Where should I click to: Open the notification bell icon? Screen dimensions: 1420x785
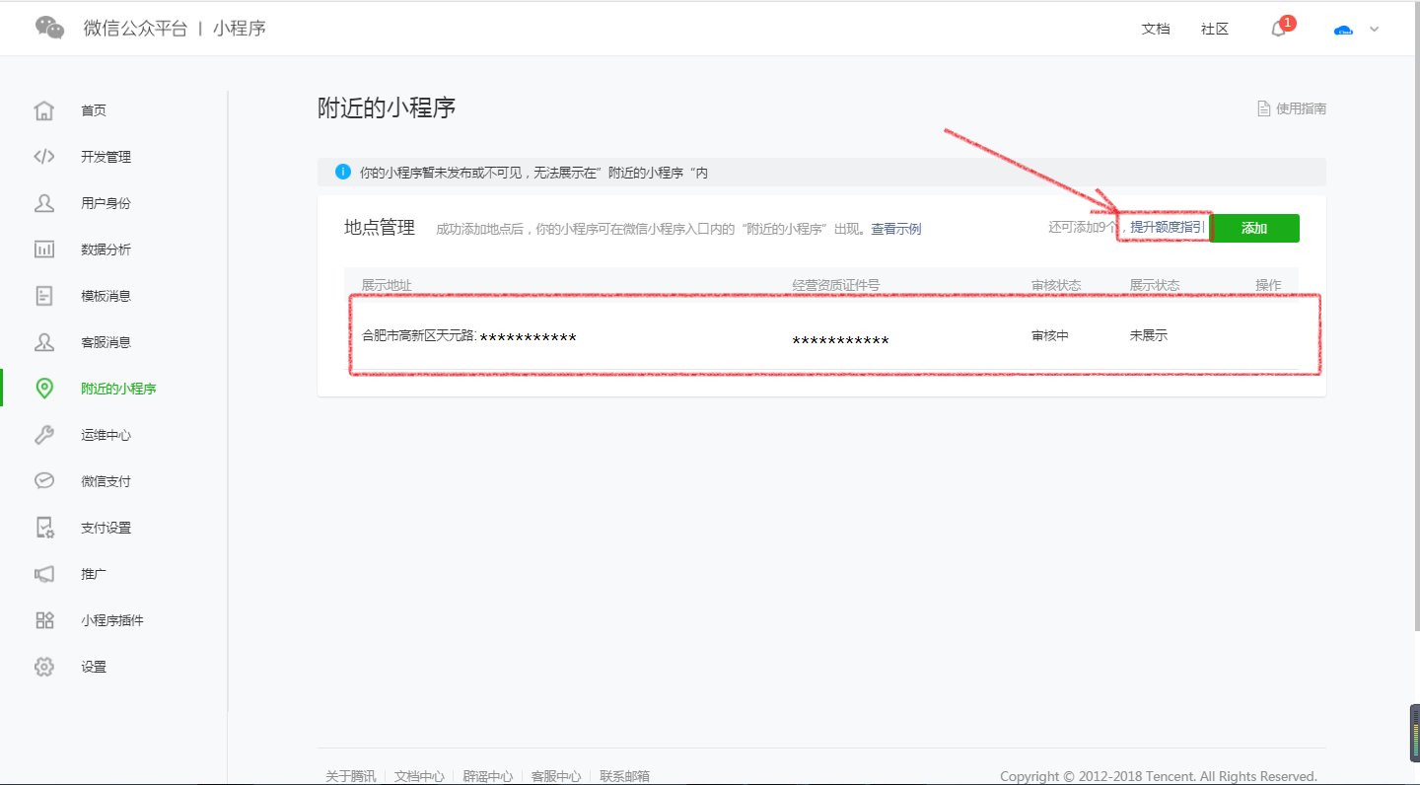1278,30
